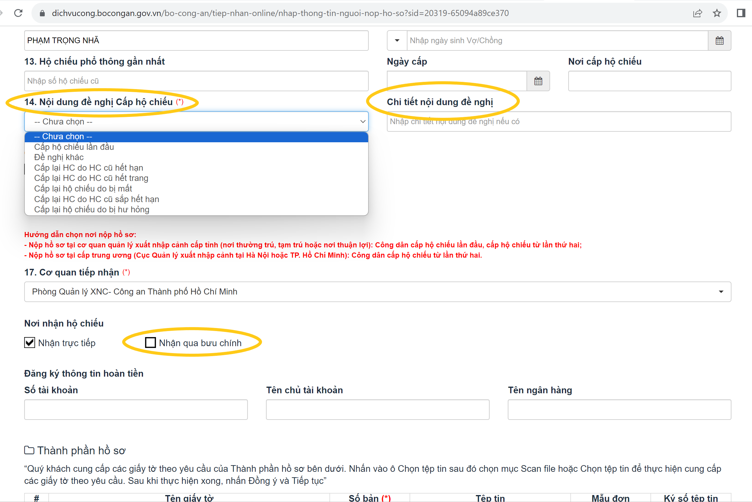Reload the page with browser refresh icon
Screen dimensions: 752x502
pos(18,13)
